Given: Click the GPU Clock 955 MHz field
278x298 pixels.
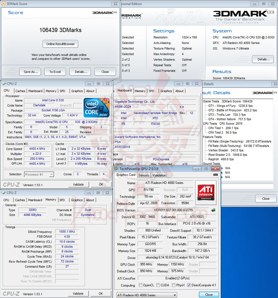Looking at the screenshot, I should point(146,264).
